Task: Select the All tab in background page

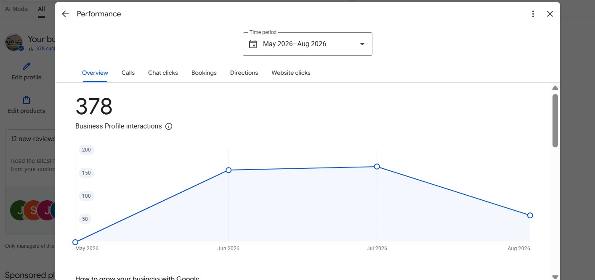Action: (x=41, y=9)
